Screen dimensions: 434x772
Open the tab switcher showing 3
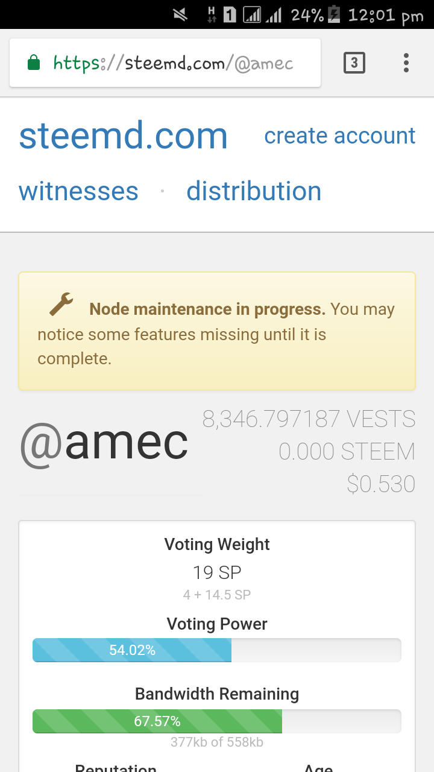(354, 63)
